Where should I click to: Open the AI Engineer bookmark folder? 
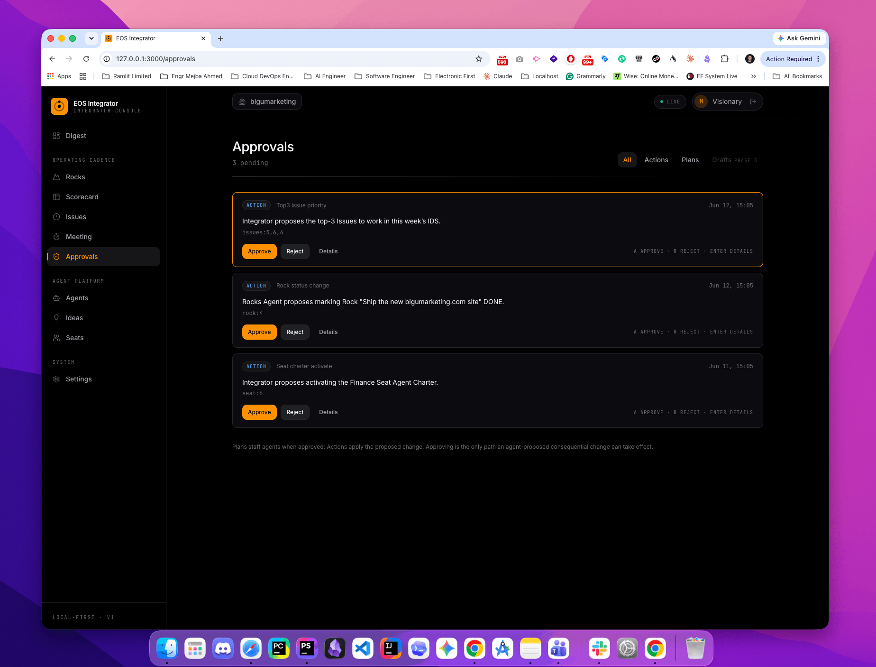tap(325, 76)
